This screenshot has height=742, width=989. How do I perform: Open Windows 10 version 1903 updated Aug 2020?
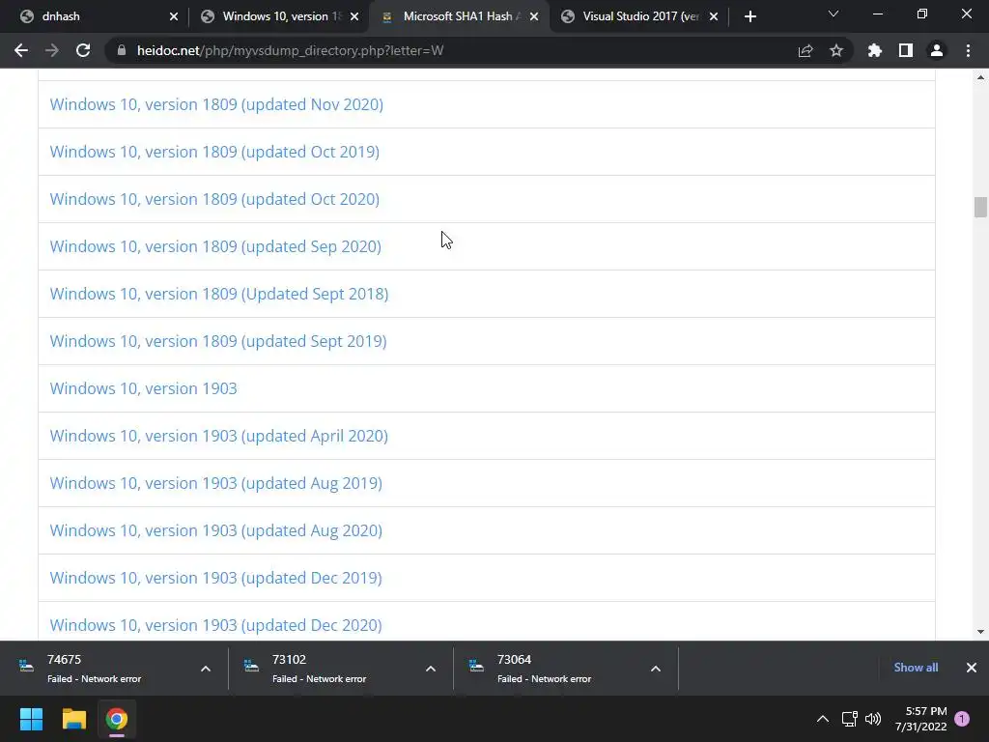coord(215,530)
